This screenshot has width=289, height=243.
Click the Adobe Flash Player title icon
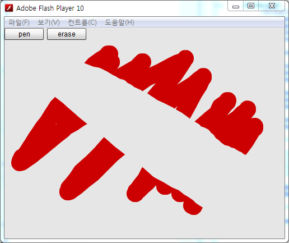click(9, 8)
